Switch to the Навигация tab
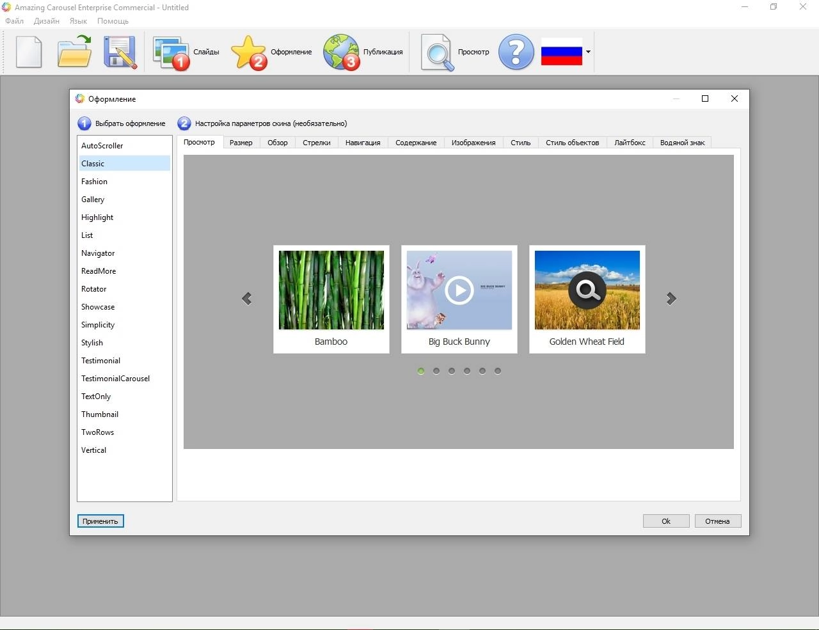The width and height of the screenshot is (819, 630). [x=363, y=143]
